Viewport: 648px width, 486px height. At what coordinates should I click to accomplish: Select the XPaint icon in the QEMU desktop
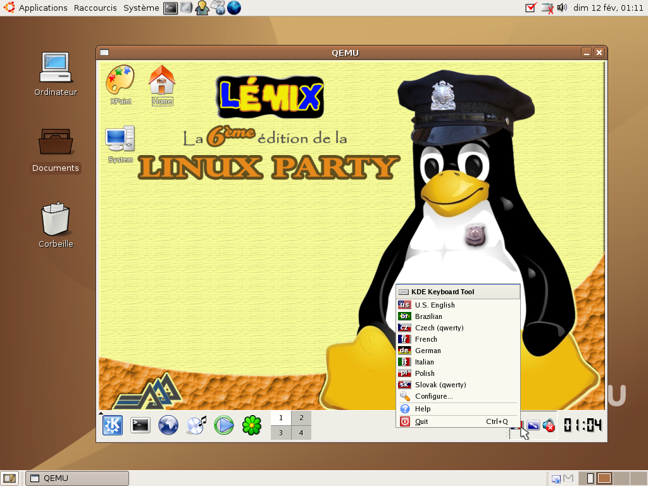pos(120,85)
